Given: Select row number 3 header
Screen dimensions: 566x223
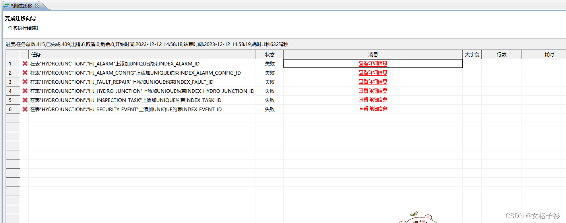Looking at the screenshot, I should (x=13, y=82).
